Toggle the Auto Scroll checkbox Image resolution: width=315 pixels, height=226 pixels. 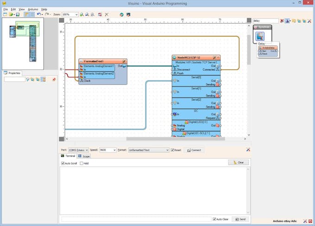coord(63,163)
